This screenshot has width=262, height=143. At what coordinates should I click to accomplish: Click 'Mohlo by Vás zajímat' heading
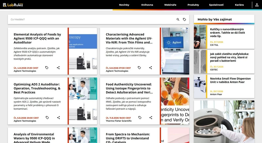pyautogui.click(x=214, y=19)
